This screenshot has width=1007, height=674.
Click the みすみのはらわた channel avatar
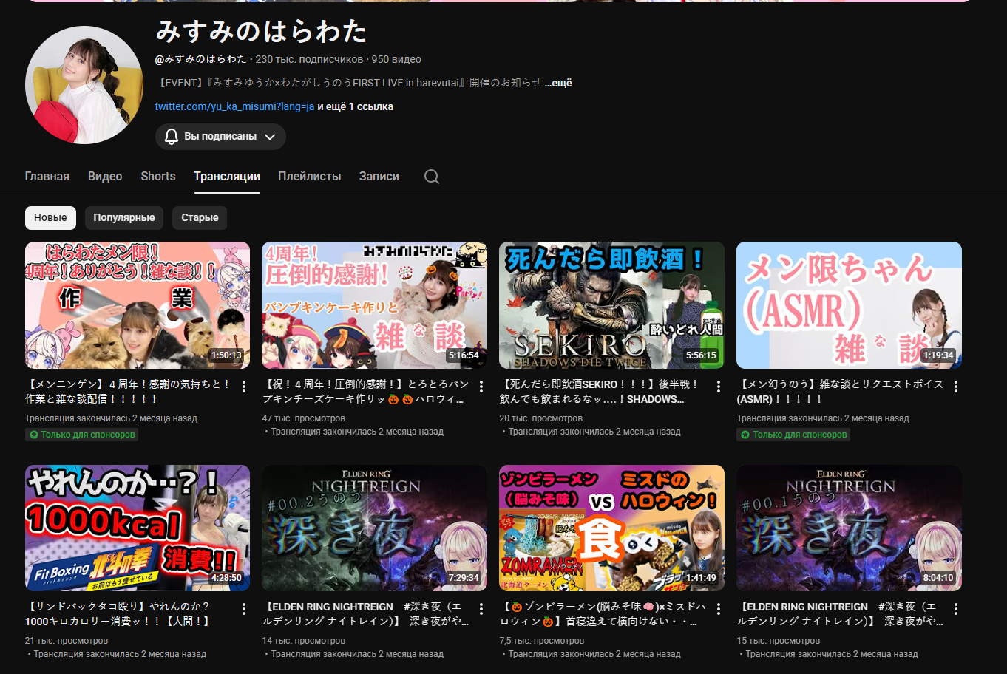point(84,85)
